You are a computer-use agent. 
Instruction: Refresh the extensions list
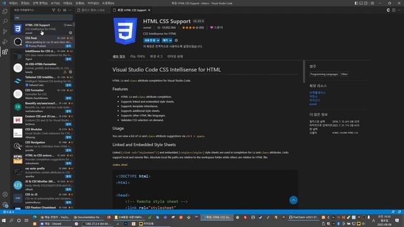tap(59, 10)
